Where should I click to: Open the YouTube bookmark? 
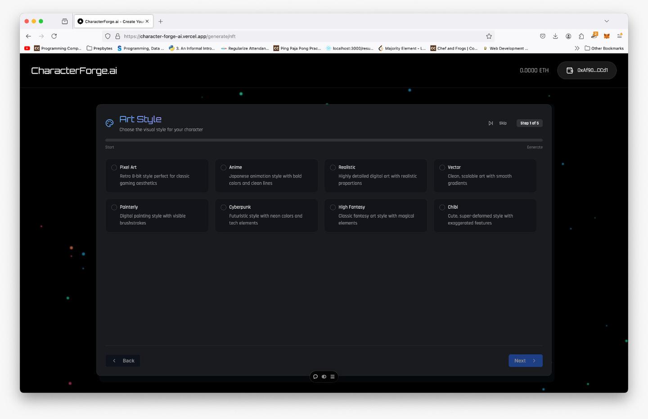tap(27, 48)
